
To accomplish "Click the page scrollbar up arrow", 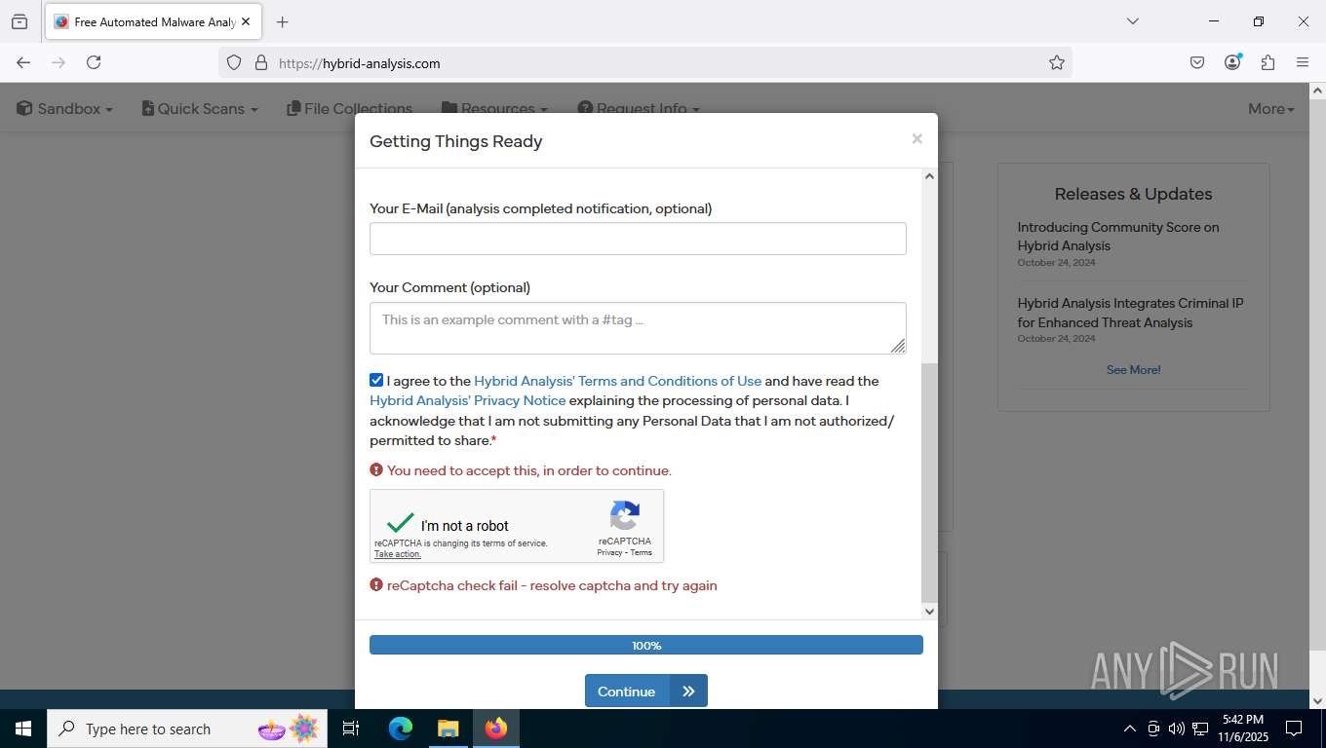I will pyautogui.click(x=1317, y=92).
